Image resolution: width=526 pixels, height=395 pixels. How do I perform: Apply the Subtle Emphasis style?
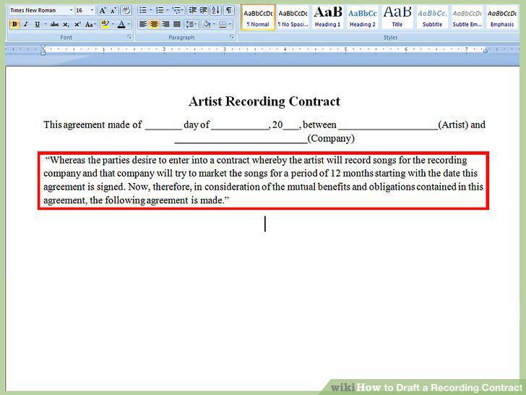(x=467, y=17)
